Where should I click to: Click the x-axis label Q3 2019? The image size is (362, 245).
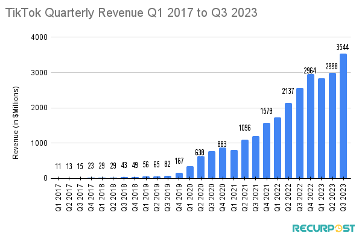click(167, 197)
